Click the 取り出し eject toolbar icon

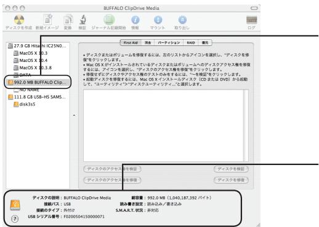(x=182, y=20)
